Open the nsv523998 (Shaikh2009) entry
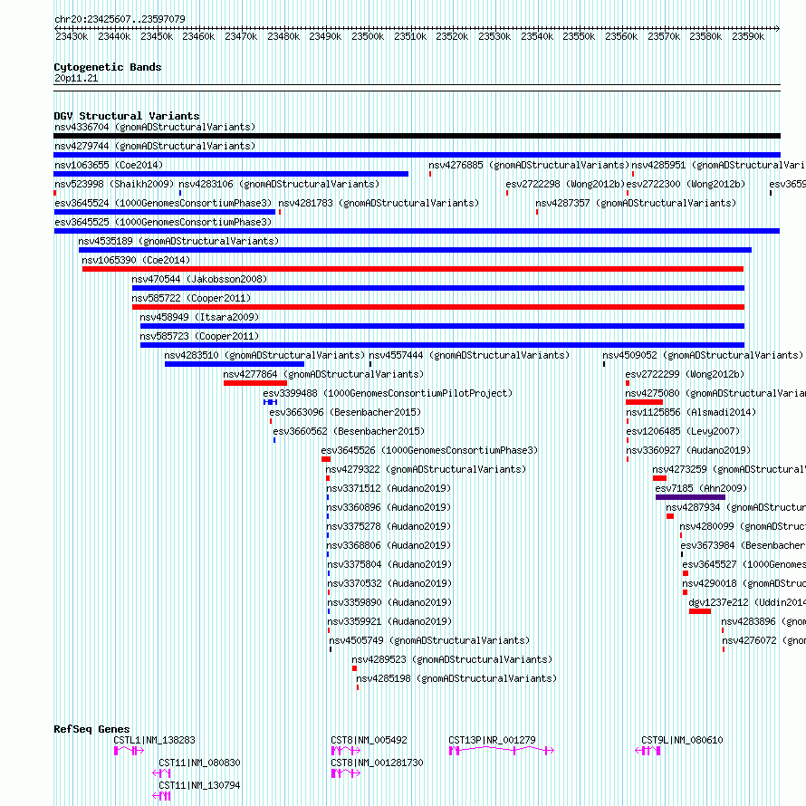The height and width of the screenshot is (806, 806). 114,184
